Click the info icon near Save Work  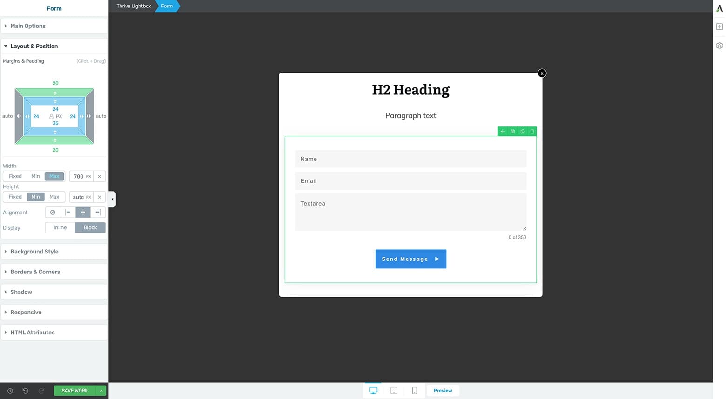(x=9, y=391)
